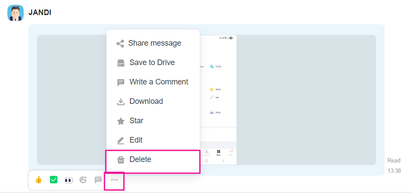Viewport: 411px width, 193px height.
Task: Pick Write a Comment menu entry
Action: (158, 82)
